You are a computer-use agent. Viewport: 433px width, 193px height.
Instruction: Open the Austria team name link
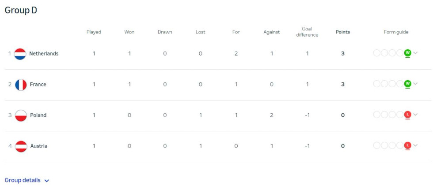tap(39, 146)
